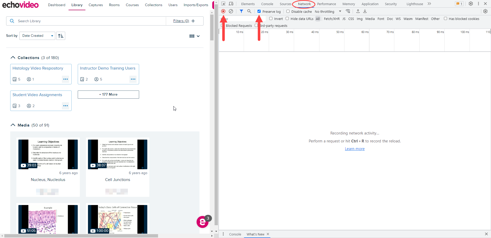The width and height of the screenshot is (491, 238).
Task: Click the stop recording network log icon
Action: click(223, 11)
